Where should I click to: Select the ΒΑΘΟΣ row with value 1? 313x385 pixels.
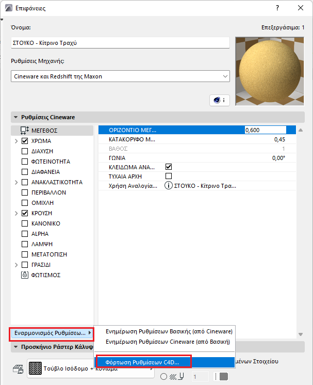pyautogui.click(x=197, y=149)
